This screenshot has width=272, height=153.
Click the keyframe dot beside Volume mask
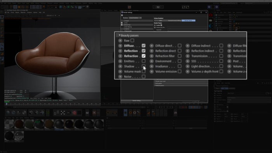point(120,71)
